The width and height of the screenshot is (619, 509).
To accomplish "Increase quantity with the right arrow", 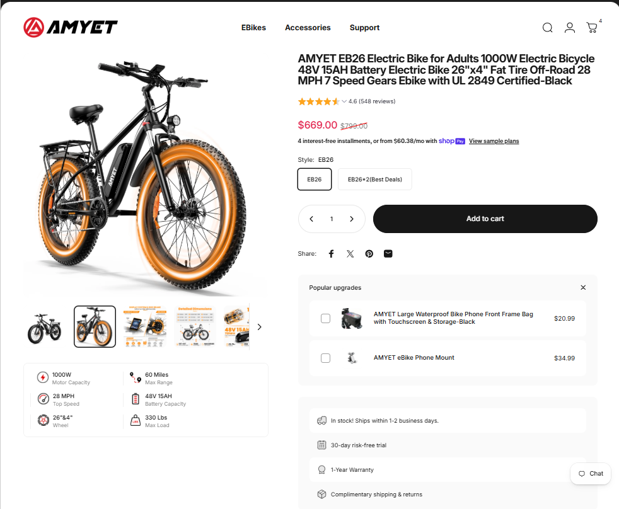I will coord(351,219).
